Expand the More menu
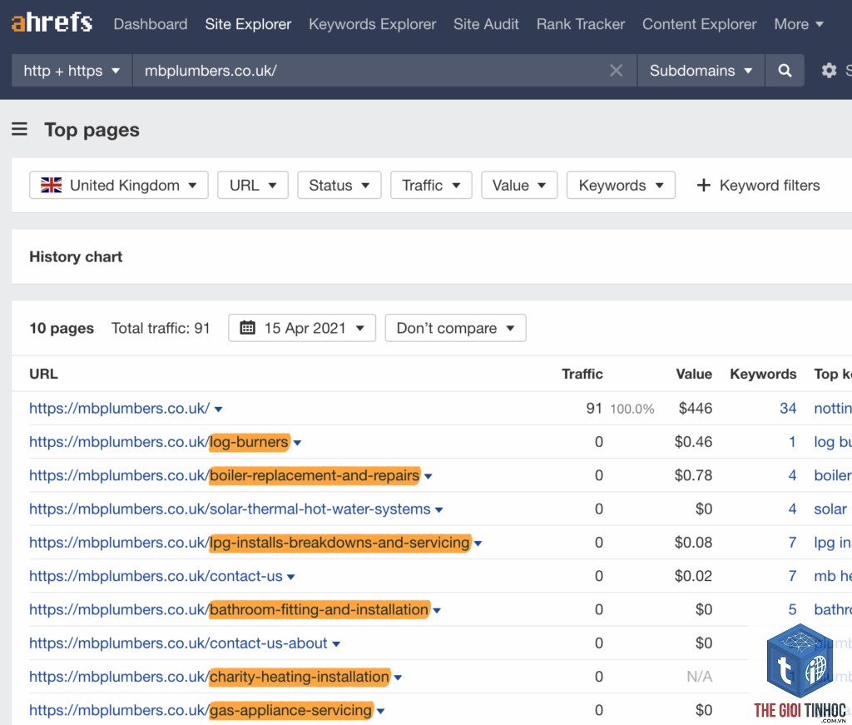This screenshot has width=852, height=725. (799, 24)
